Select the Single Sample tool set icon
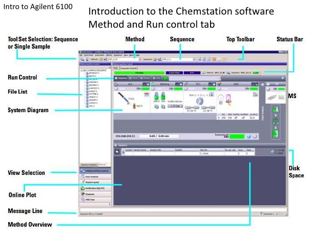331x248 pixels. 87,60
